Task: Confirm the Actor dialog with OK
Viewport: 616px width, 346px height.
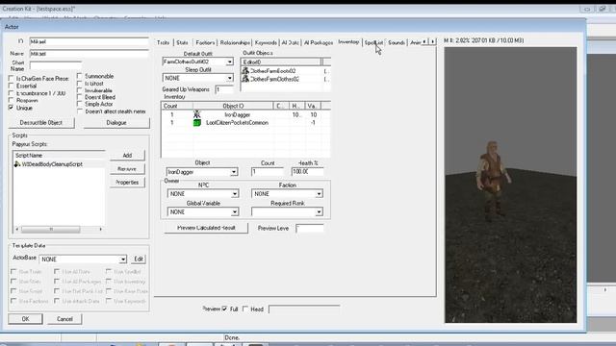Action: click(x=26, y=319)
